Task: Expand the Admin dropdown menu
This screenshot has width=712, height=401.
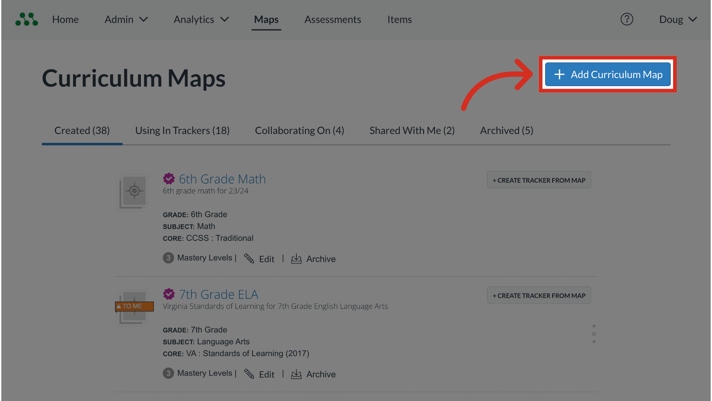Action: tap(126, 19)
